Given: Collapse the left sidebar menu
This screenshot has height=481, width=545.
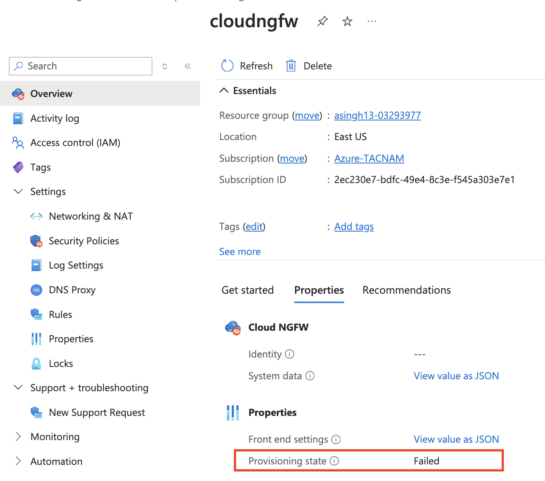Looking at the screenshot, I should [x=188, y=66].
